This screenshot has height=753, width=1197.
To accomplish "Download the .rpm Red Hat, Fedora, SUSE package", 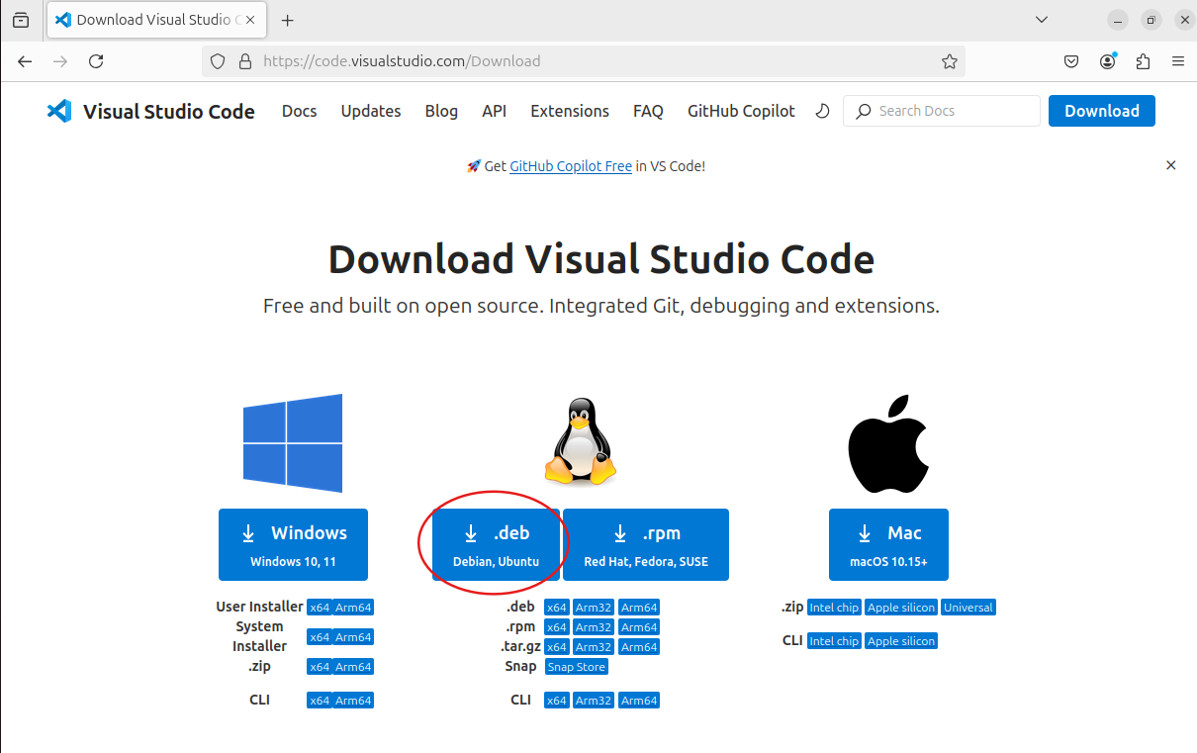I will (x=646, y=544).
